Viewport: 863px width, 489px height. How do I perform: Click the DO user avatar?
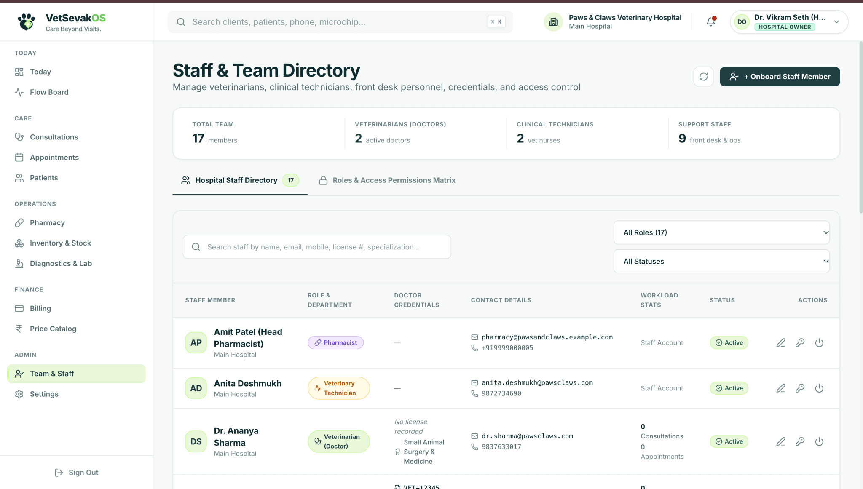click(742, 22)
